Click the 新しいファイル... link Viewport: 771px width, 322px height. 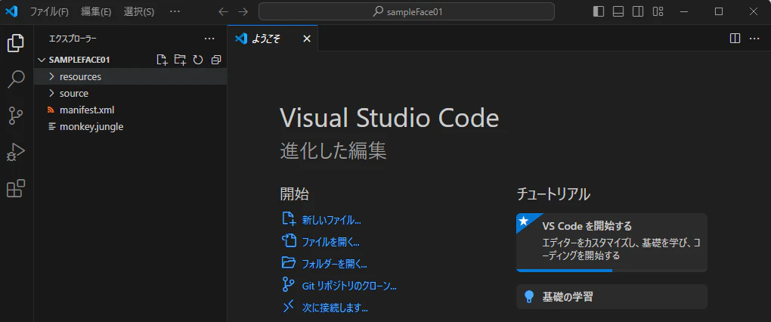(x=331, y=220)
